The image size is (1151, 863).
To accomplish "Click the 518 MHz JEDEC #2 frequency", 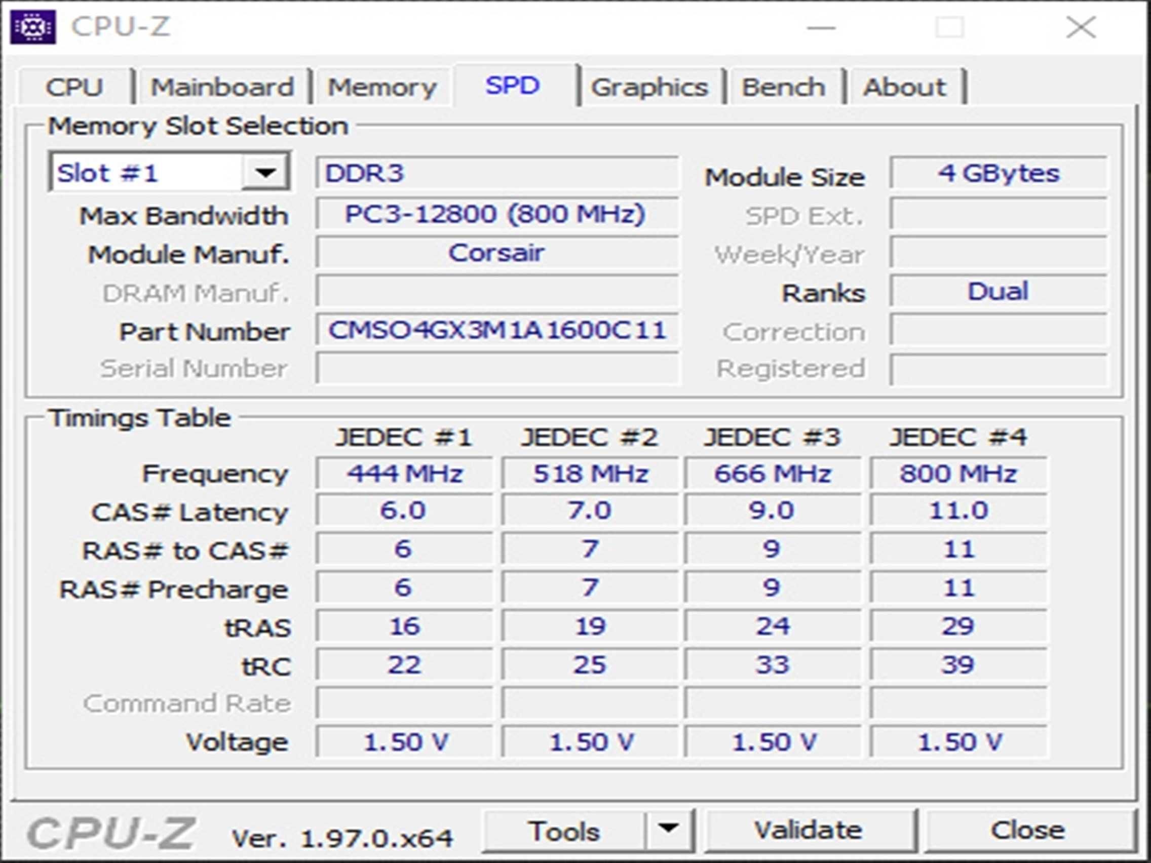I will point(590,474).
